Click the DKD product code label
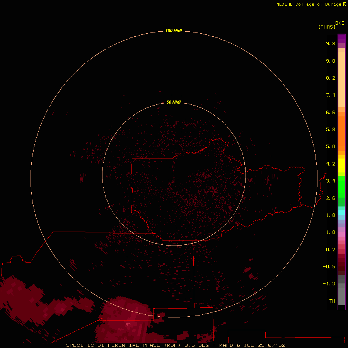Image resolution: width=348 pixels, height=348 pixels. [340, 23]
